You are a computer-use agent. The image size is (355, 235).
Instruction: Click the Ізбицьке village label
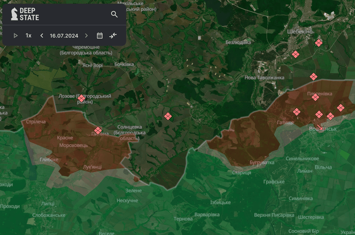221,202
